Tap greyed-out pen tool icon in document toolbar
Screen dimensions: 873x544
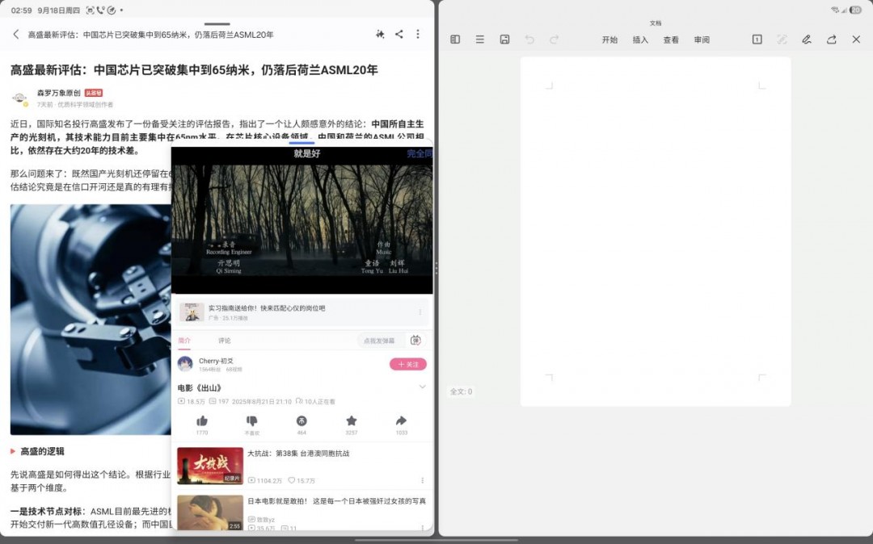click(x=782, y=40)
